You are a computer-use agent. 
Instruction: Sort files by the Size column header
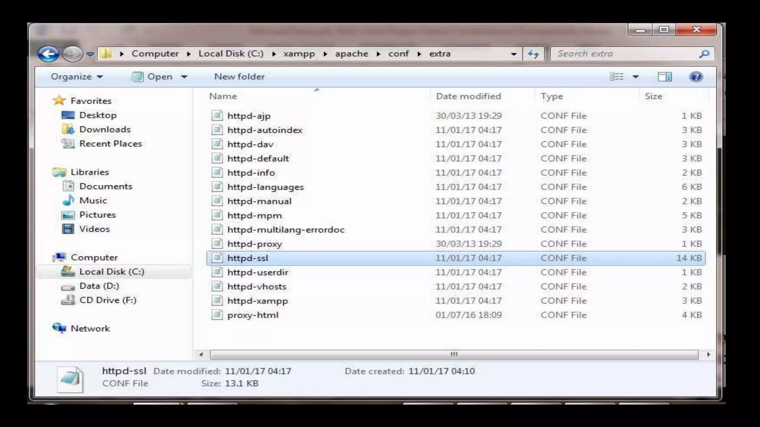tap(653, 96)
